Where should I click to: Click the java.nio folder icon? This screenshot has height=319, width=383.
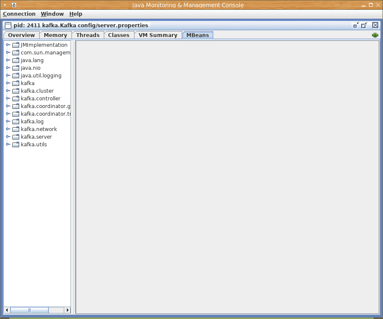(16, 68)
